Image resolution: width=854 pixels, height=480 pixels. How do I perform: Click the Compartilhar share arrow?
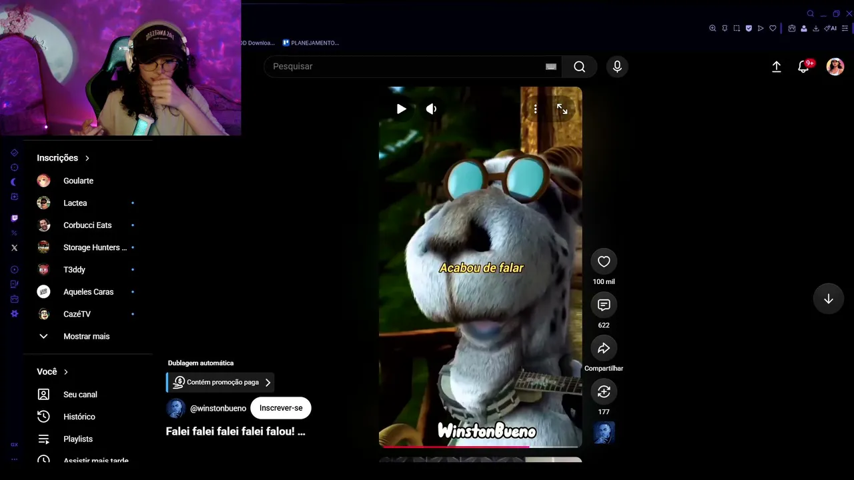point(604,348)
